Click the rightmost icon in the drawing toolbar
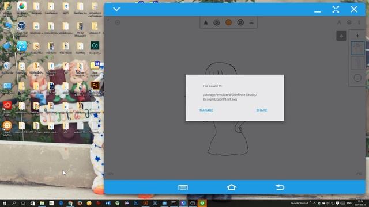 click(251, 22)
